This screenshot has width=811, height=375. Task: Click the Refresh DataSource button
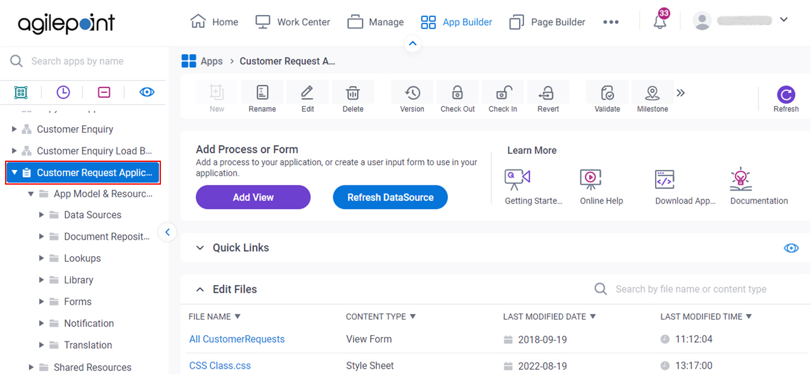pyautogui.click(x=390, y=197)
